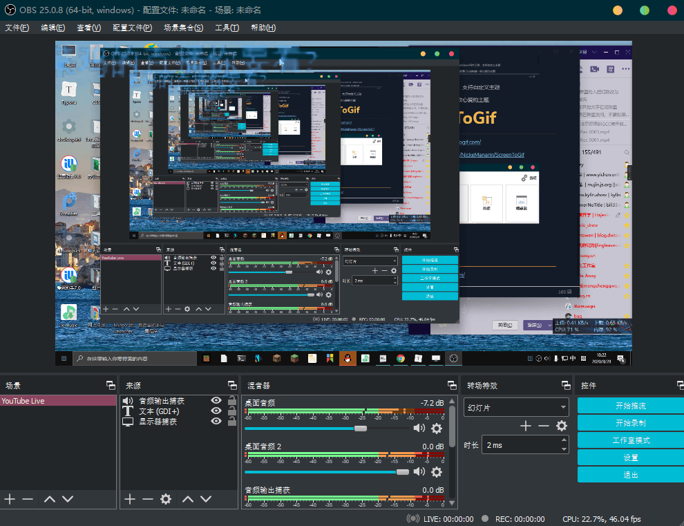Open the 场景集合 menu
The height and width of the screenshot is (526, 684).
(183, 28)
